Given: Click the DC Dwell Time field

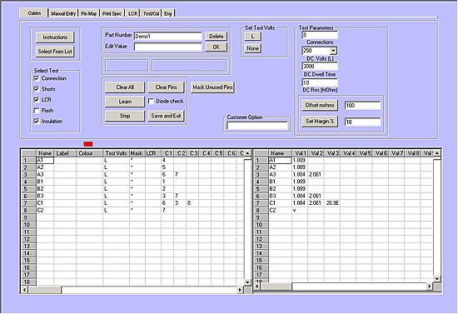Looking at the screenshot, I should point(320,67).
